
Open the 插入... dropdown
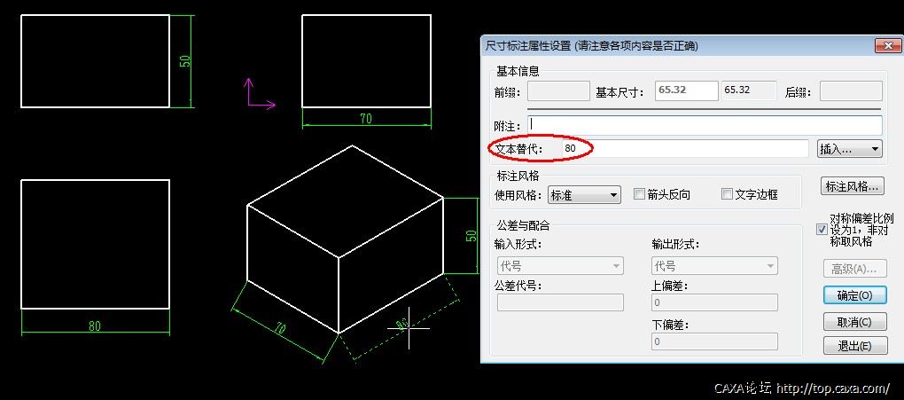point(850,149)
